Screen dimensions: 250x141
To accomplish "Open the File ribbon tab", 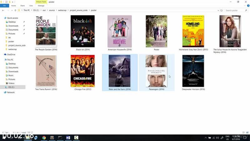I will (4, 6).
